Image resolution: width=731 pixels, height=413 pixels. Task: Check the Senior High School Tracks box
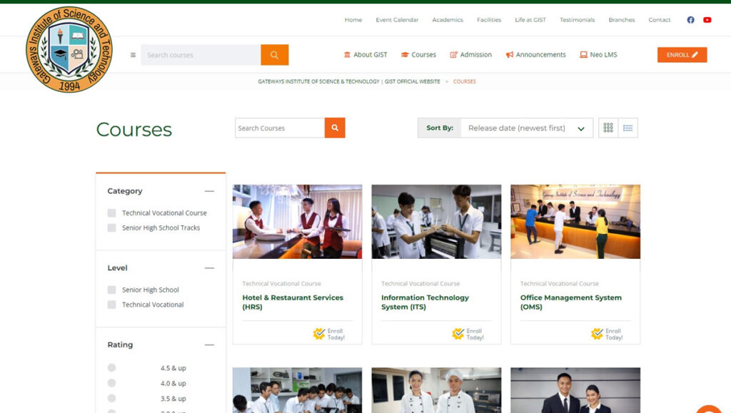pos(111,228)
